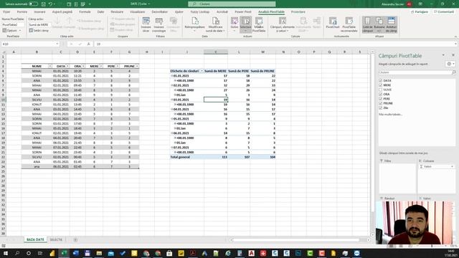Click the Partajare share button

point(419,12)
